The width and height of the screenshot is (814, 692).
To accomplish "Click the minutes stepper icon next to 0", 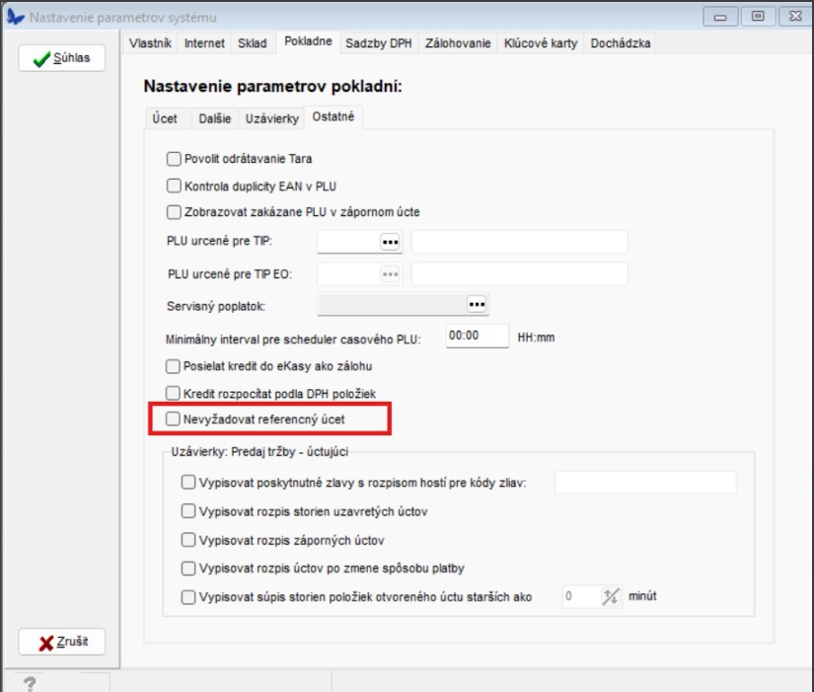I will (x=611, y=596).
